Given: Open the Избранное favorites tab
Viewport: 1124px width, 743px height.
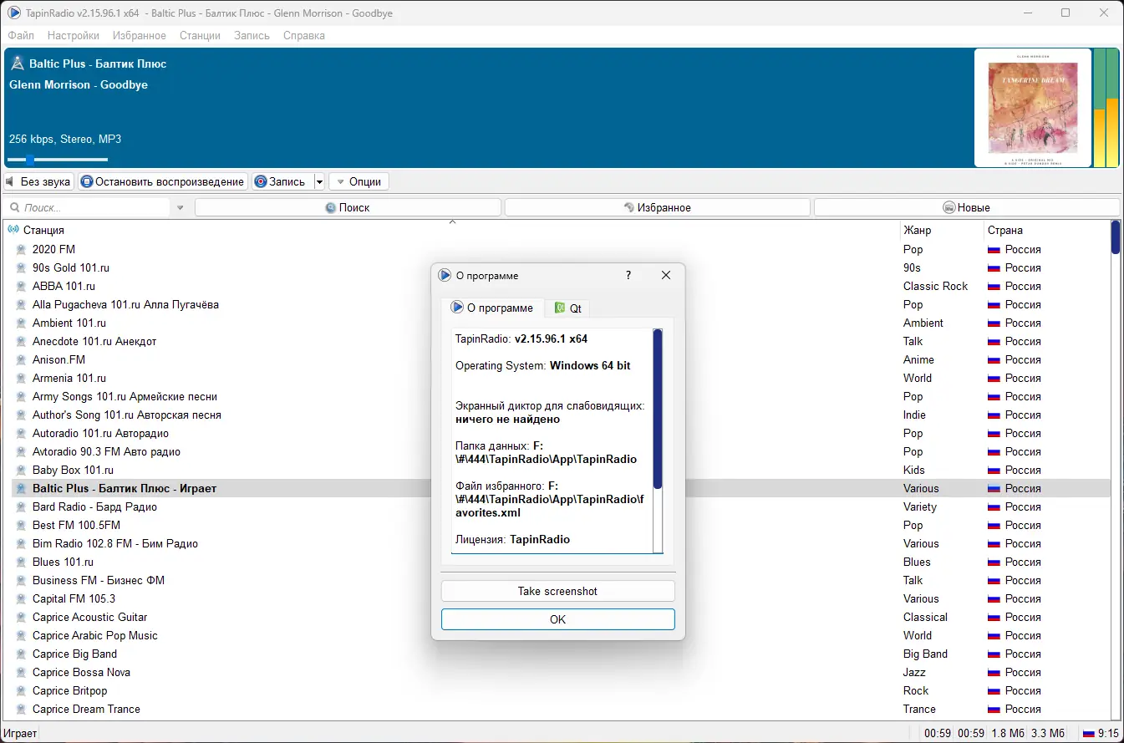Looking at the screenshot, I should [x=658, y=207].
